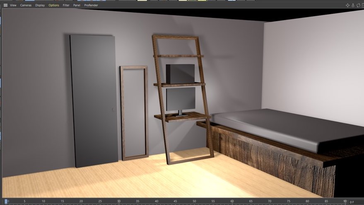Open the ProRender menu
364x205 pixels.
[91, 5]
